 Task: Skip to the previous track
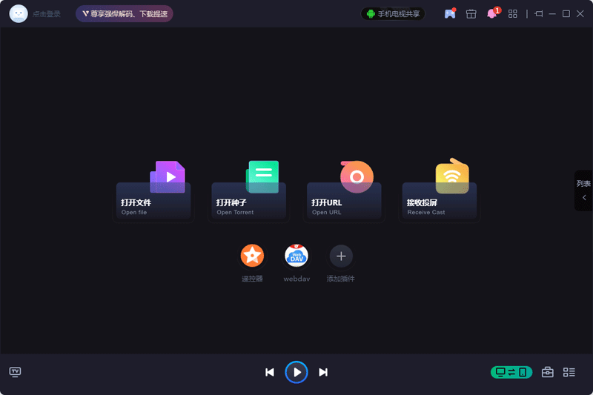point(270,372)
